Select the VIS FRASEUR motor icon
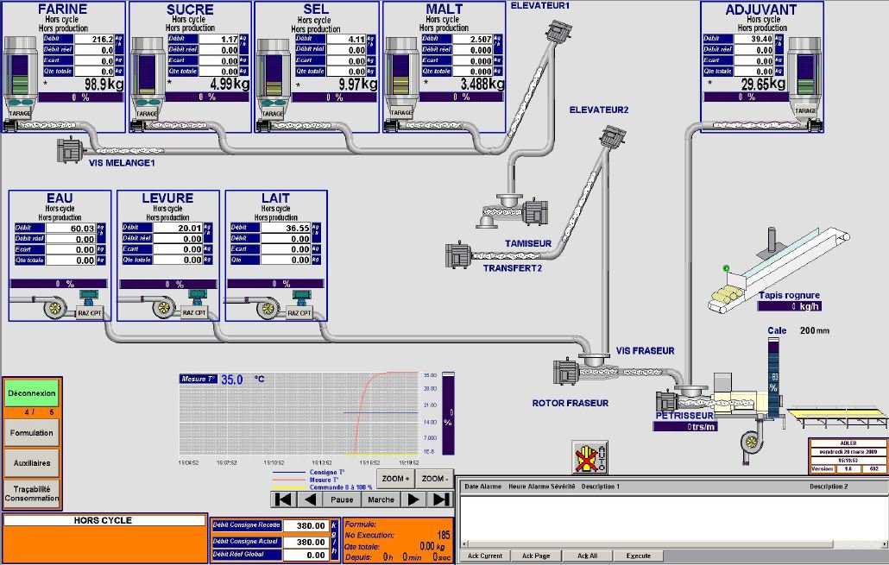Viewport: 889px width, 565px height. click(x=566, y=372)
